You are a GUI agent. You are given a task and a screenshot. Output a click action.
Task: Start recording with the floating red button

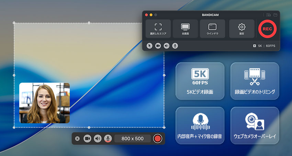click(158, 138)
